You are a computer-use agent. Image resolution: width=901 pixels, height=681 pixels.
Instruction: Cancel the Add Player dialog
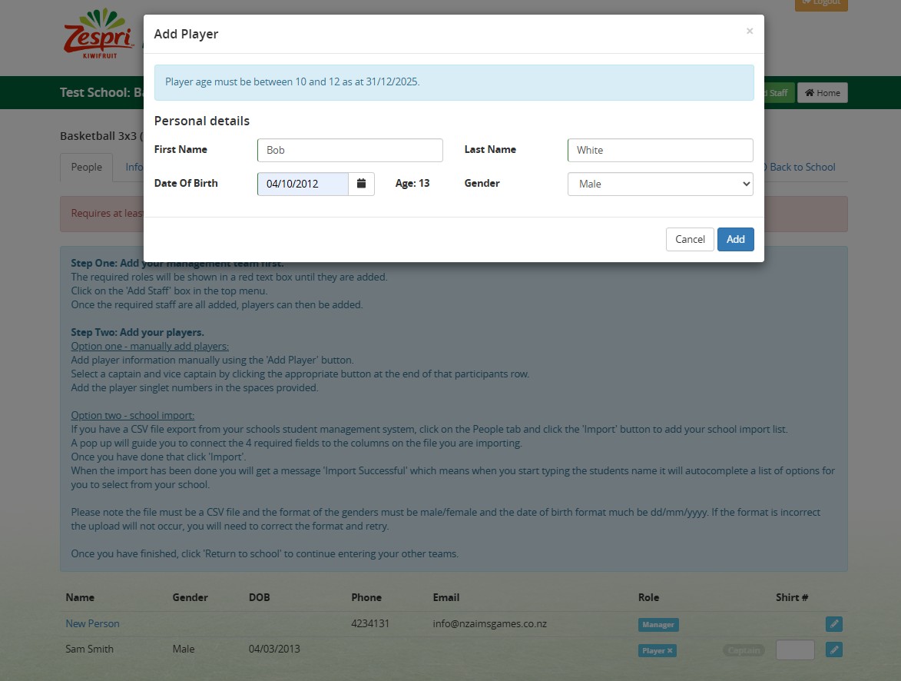click(689, 239)
